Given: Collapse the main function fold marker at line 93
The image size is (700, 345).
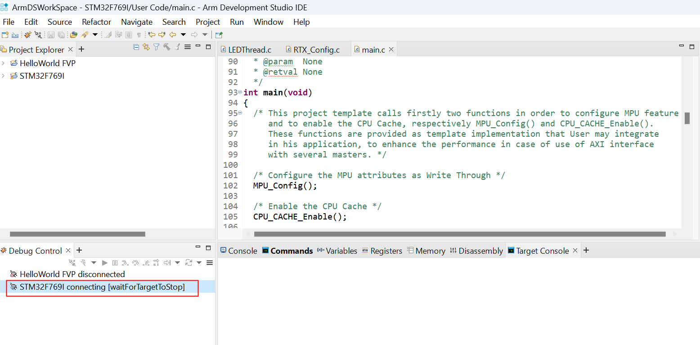Looking at the screenshot, I should (240, 93).
